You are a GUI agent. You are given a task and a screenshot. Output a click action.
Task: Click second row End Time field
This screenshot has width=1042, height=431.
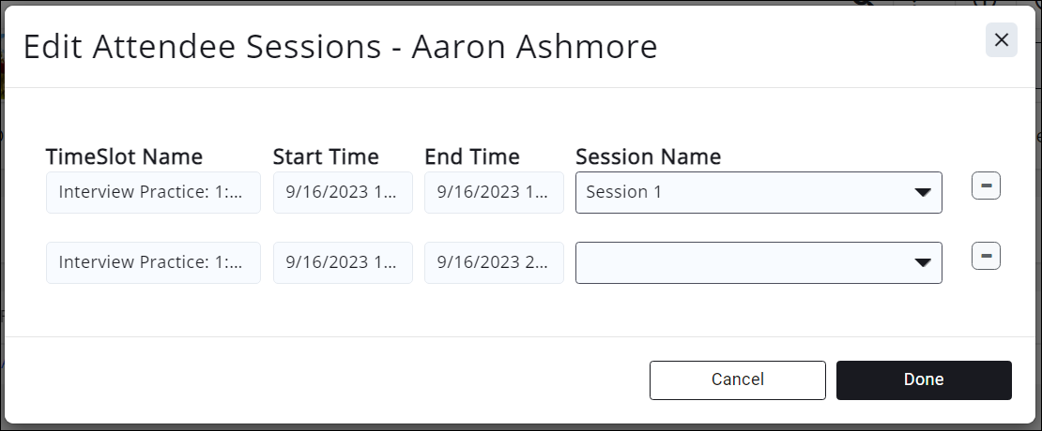494,263
